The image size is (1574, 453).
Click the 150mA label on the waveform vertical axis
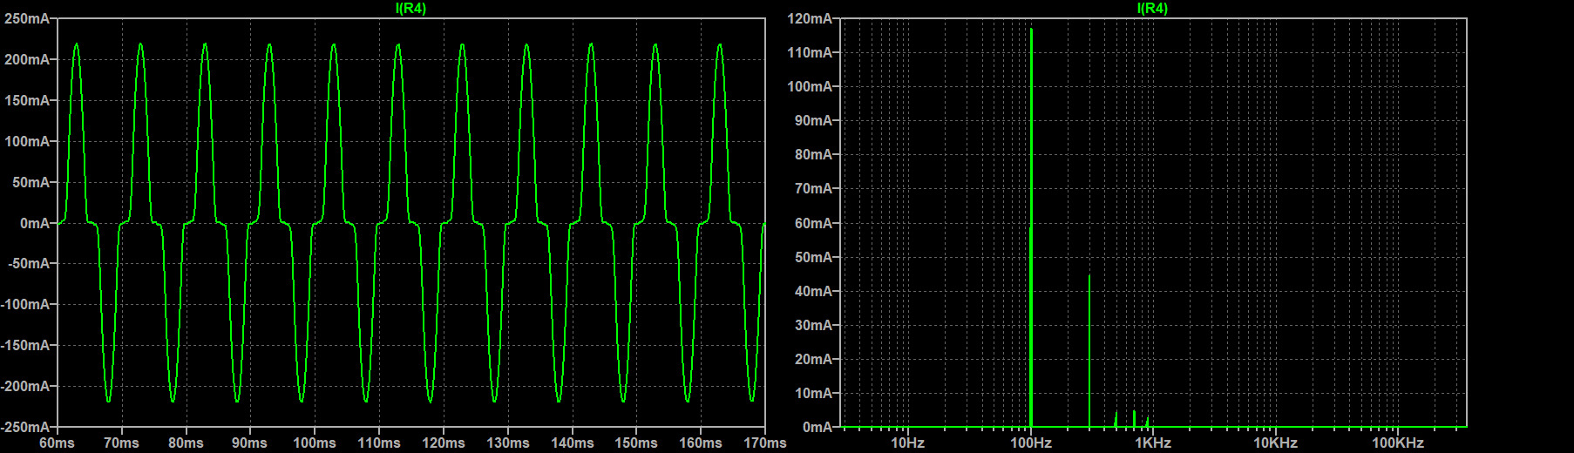click(27, 100)
